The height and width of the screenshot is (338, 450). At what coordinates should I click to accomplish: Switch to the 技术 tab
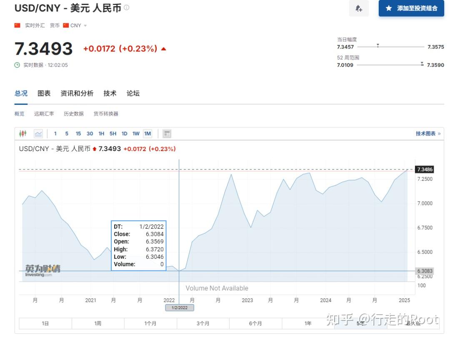[110, 93]
